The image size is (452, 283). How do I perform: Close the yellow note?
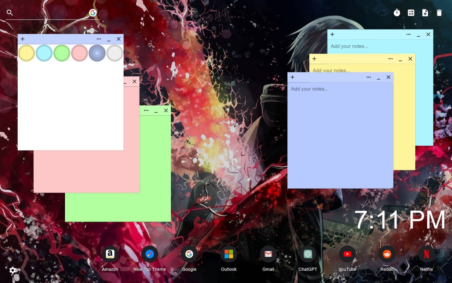[x=410, y=59]
